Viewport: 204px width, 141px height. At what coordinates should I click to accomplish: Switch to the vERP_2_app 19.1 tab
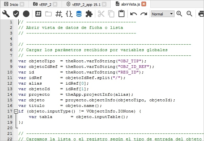(86, 4)
